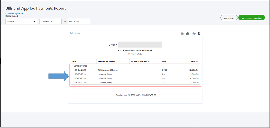Click the Customize button
This screenshot has width=270, height=128.
[x=229, y=18]
